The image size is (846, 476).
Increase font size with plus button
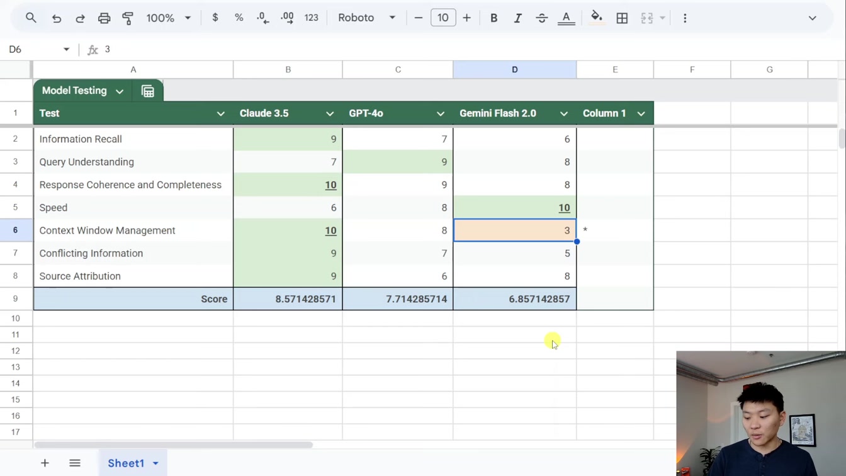pos(466,18)
